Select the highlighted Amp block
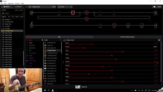This screenshot has width=163, height=92. [x=73, y=13]
